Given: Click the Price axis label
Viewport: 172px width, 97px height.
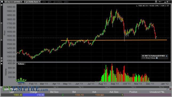Looking at the screenshot, I should point(5,33).
